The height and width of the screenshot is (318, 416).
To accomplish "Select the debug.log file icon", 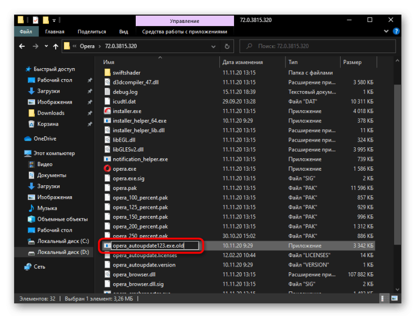I will [107, 92].
